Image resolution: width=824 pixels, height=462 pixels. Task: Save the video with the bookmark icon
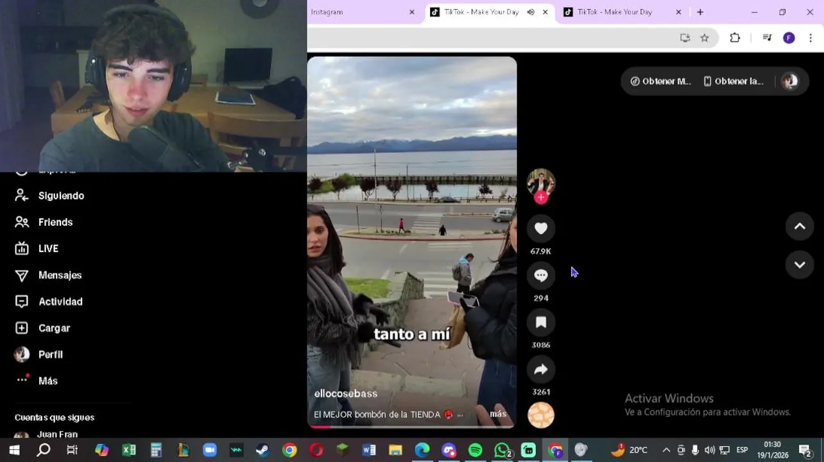541,322
